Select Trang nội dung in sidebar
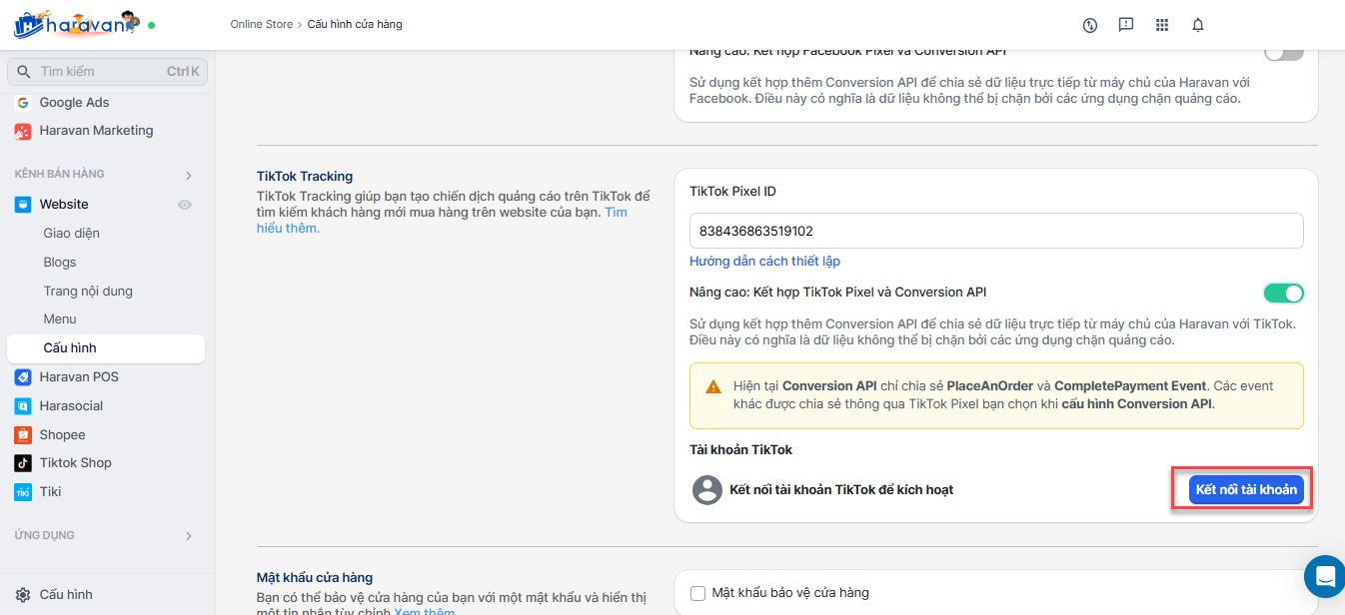 coord(88,291)
